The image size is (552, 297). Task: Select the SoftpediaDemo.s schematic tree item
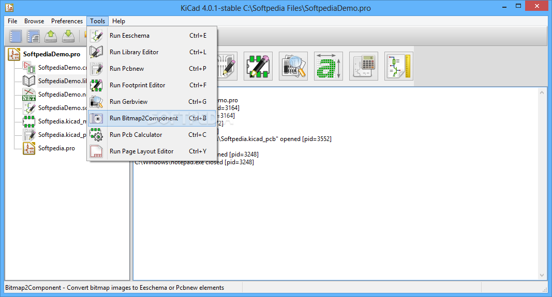click(62, 107)
